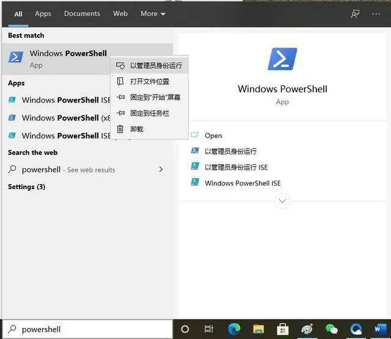Open Microsoft Store from the taskbar

283,329
